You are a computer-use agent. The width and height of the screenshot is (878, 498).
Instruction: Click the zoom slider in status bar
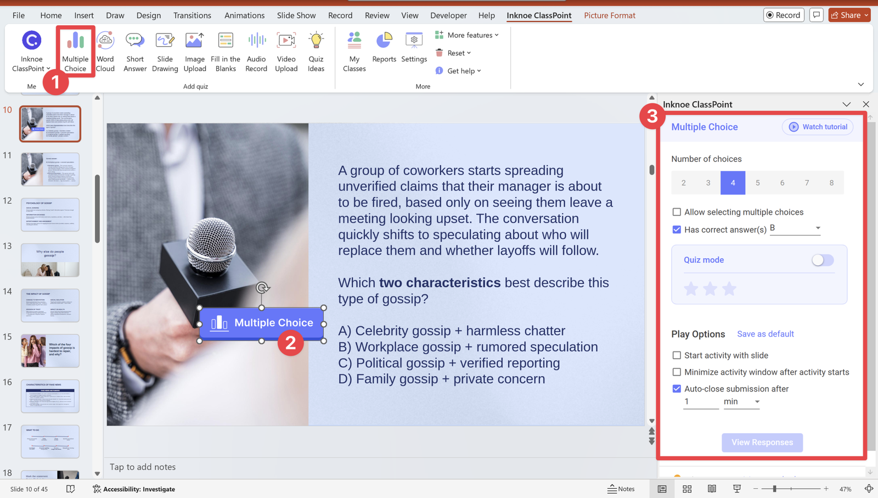click(x=774, y=489)
